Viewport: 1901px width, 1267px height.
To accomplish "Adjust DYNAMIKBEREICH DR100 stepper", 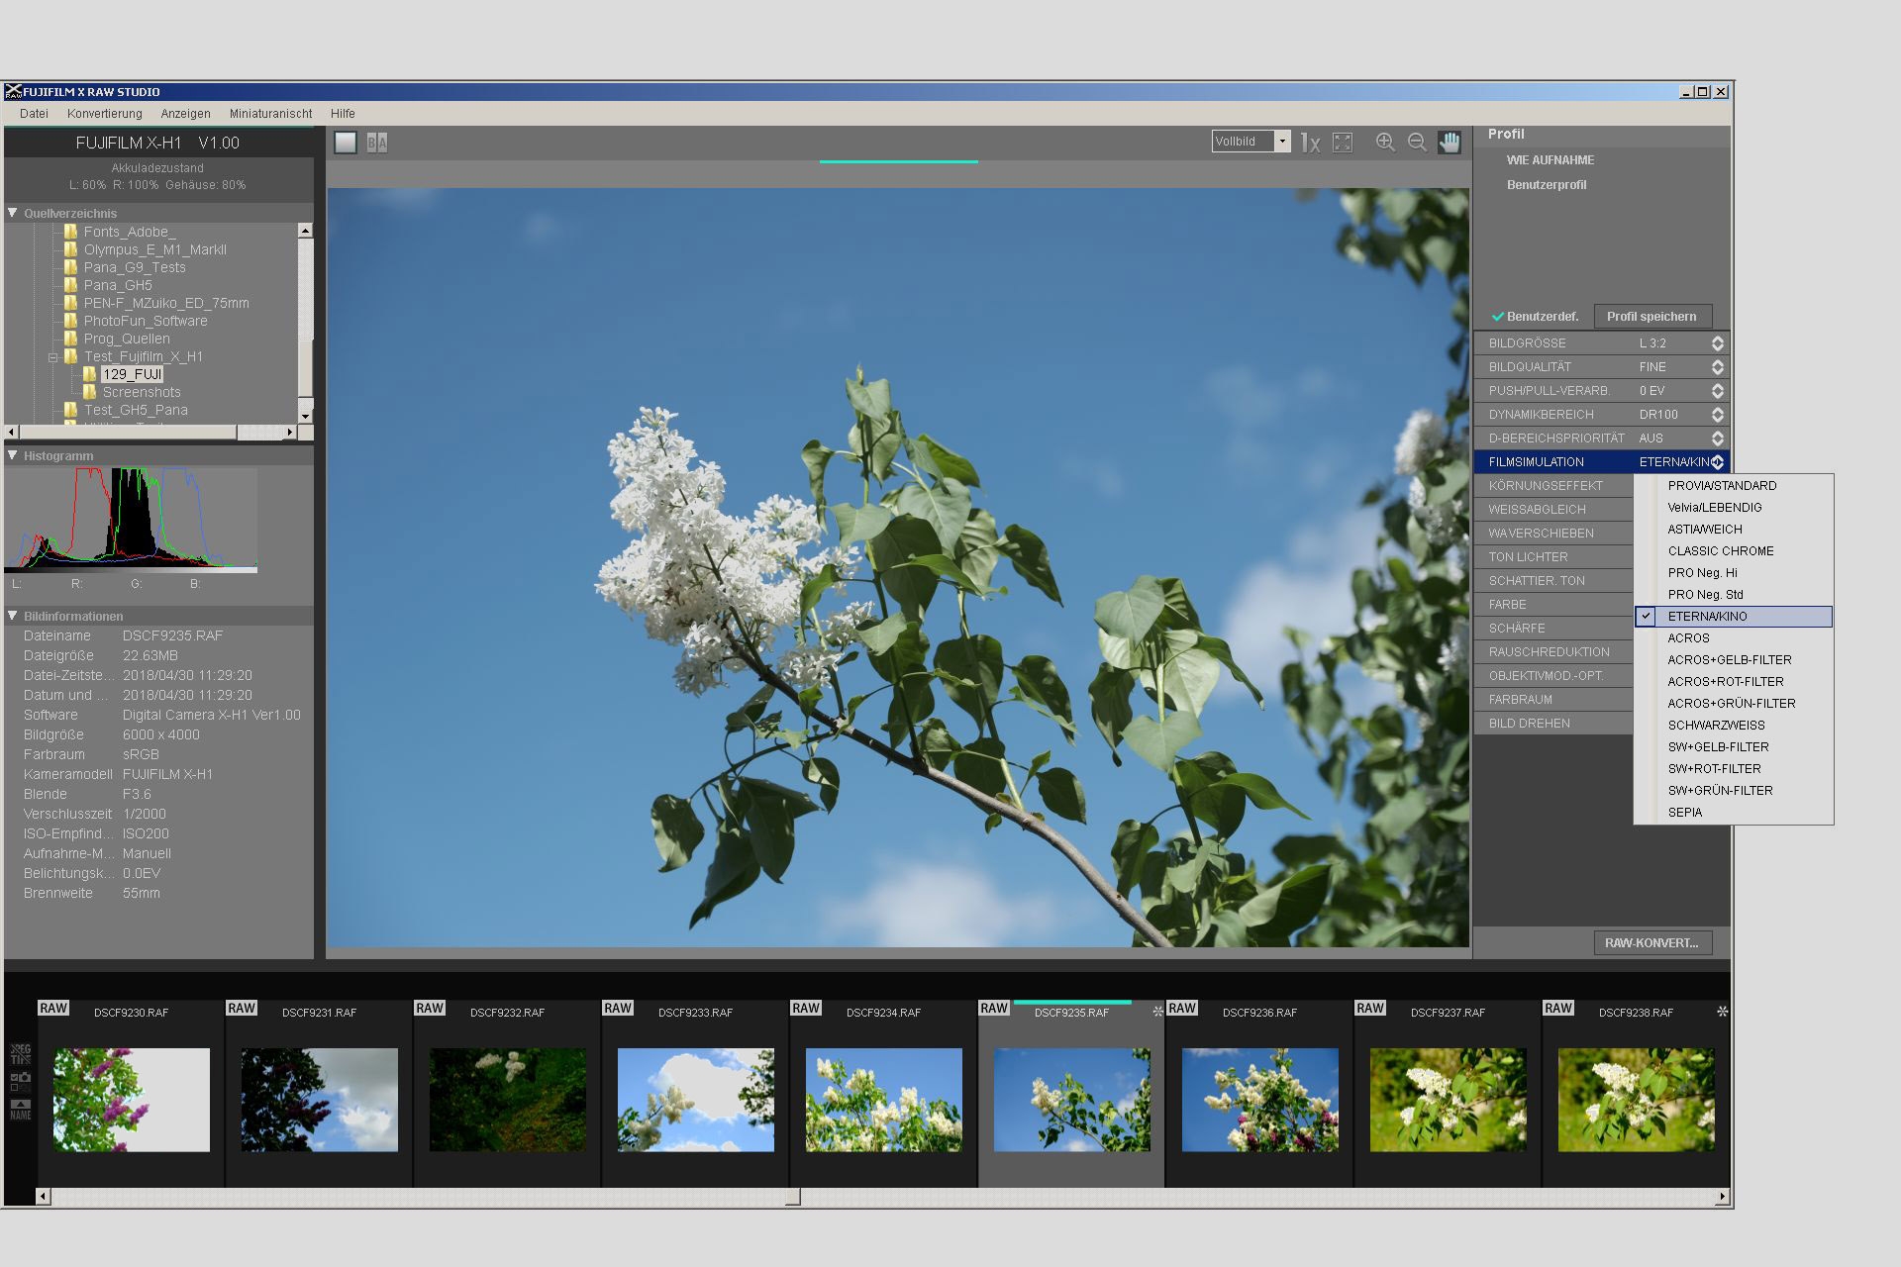I will [x=1718, y=415].
